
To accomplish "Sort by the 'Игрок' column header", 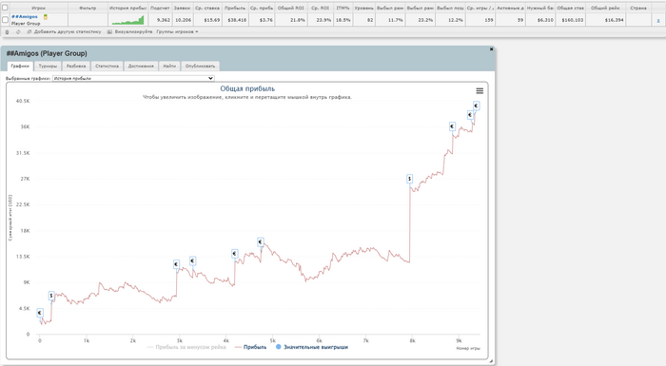I will pos(39,8).
